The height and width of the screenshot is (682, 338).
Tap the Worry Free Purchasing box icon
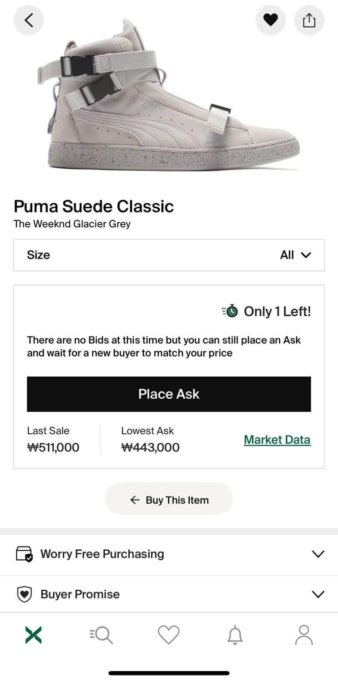point(24,554)
